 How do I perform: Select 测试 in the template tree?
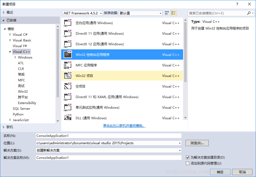pos(21,86)
